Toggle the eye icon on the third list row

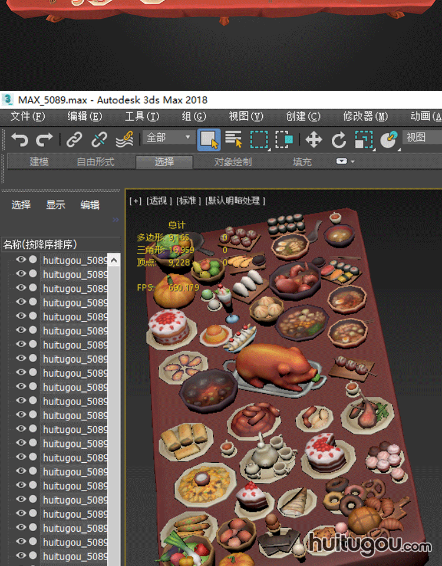pyautogui.click(x=21, y=288)
